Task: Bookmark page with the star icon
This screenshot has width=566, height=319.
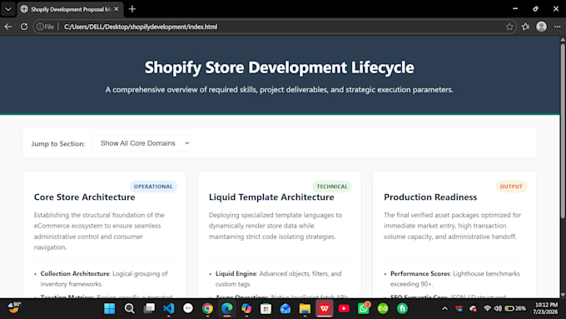Action: (x=509, y=27)
